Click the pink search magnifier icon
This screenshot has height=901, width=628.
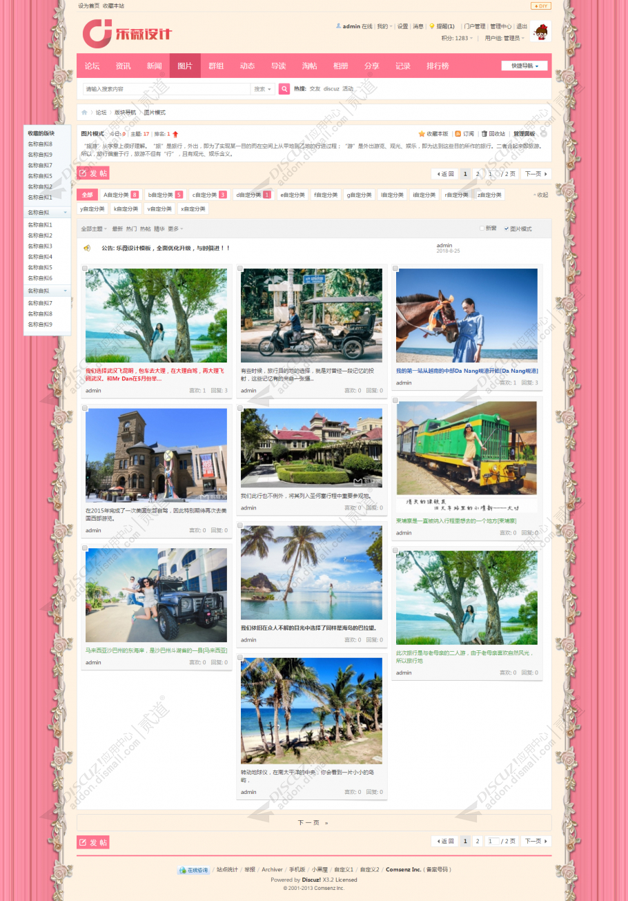point(284,89)
